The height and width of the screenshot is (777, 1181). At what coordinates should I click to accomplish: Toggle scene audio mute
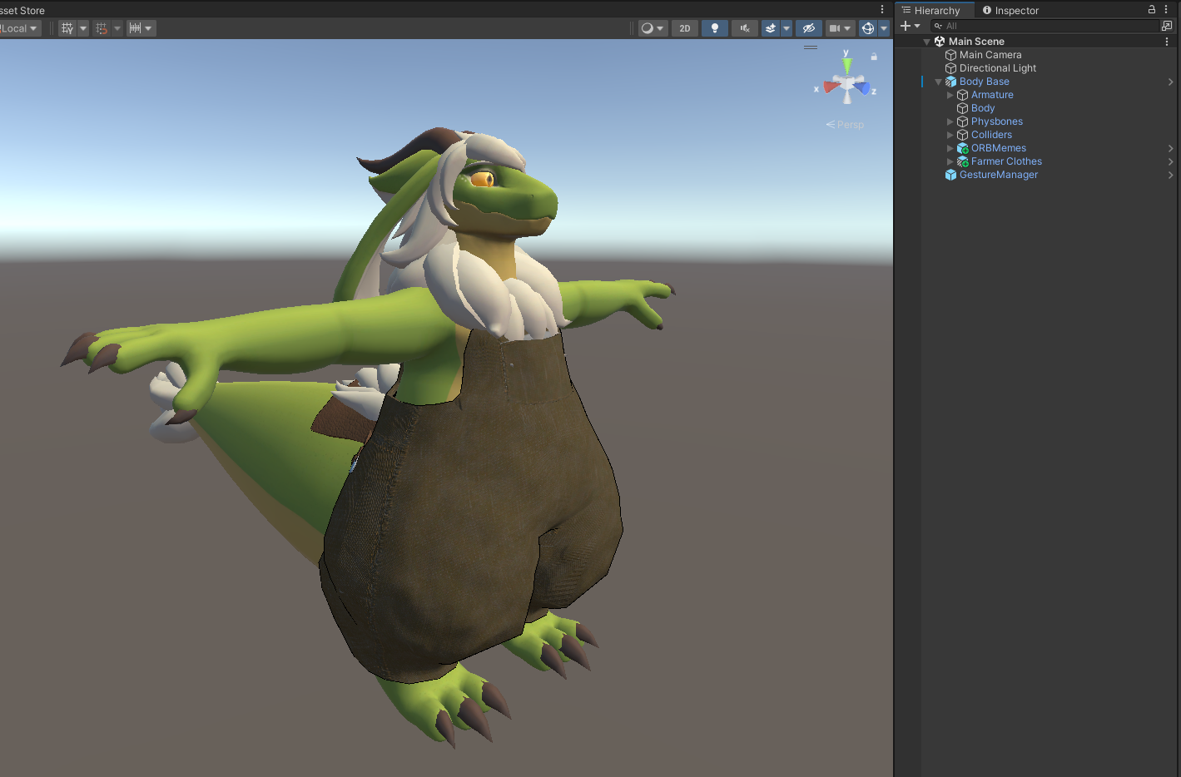point(745,28)
